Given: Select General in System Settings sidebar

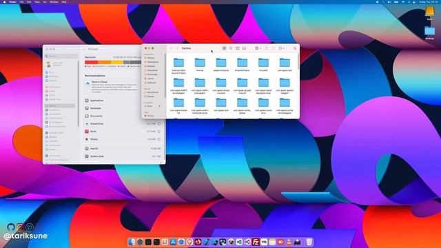Looking at the screenshot, I should coord(60,105).
